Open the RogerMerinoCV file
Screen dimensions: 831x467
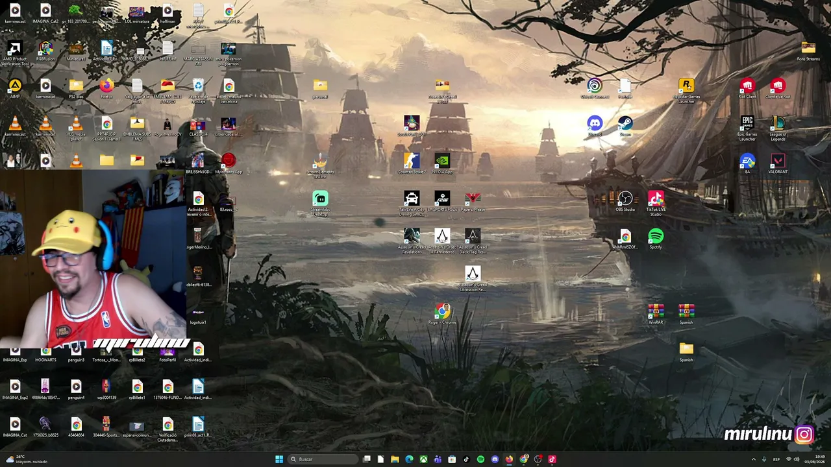(x=167, y=127)
